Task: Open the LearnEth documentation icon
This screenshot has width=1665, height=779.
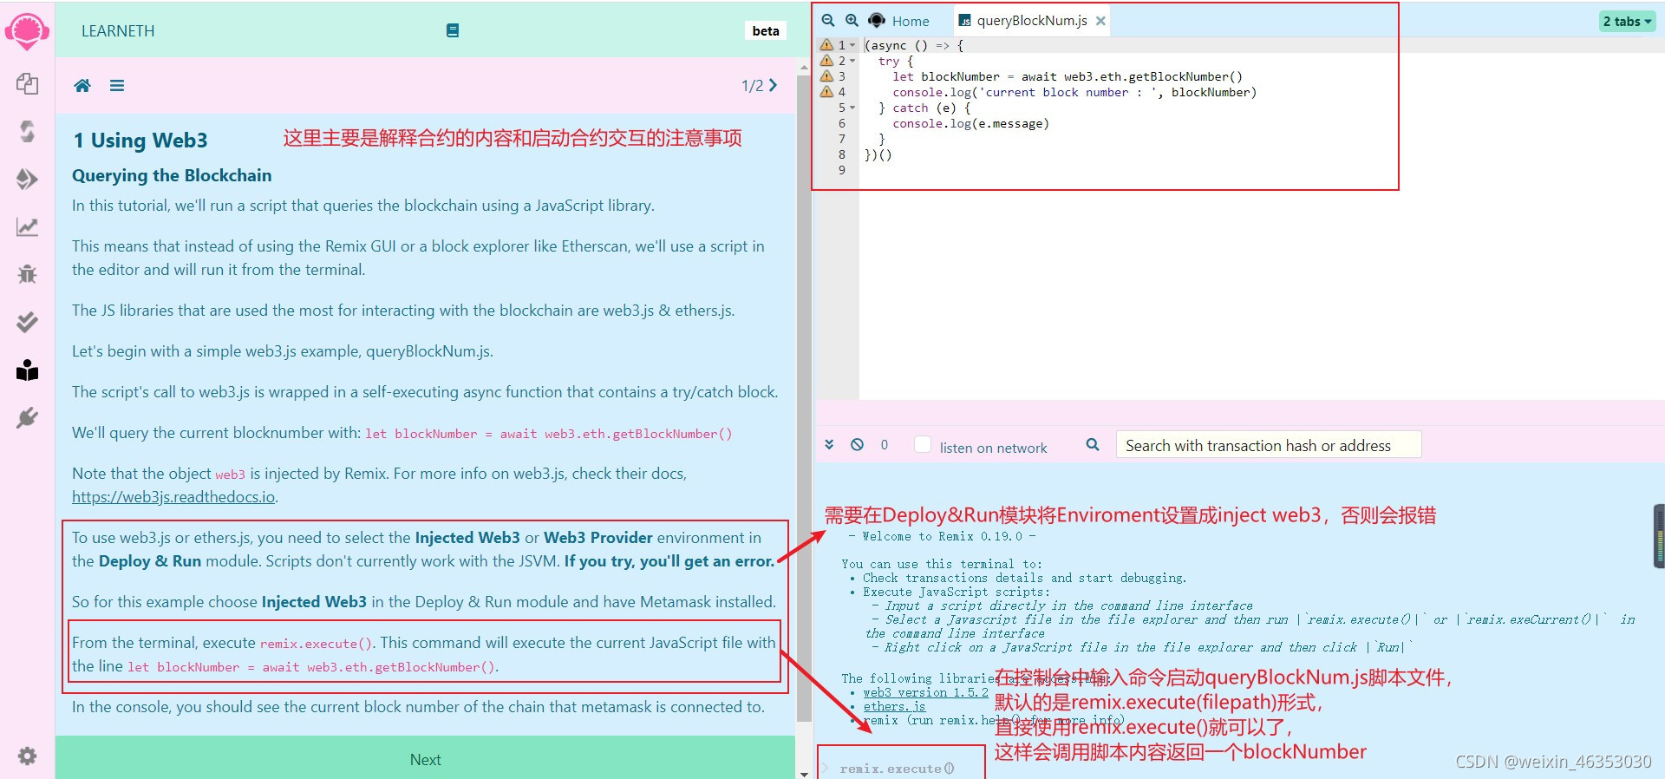Action: point(452,30)
